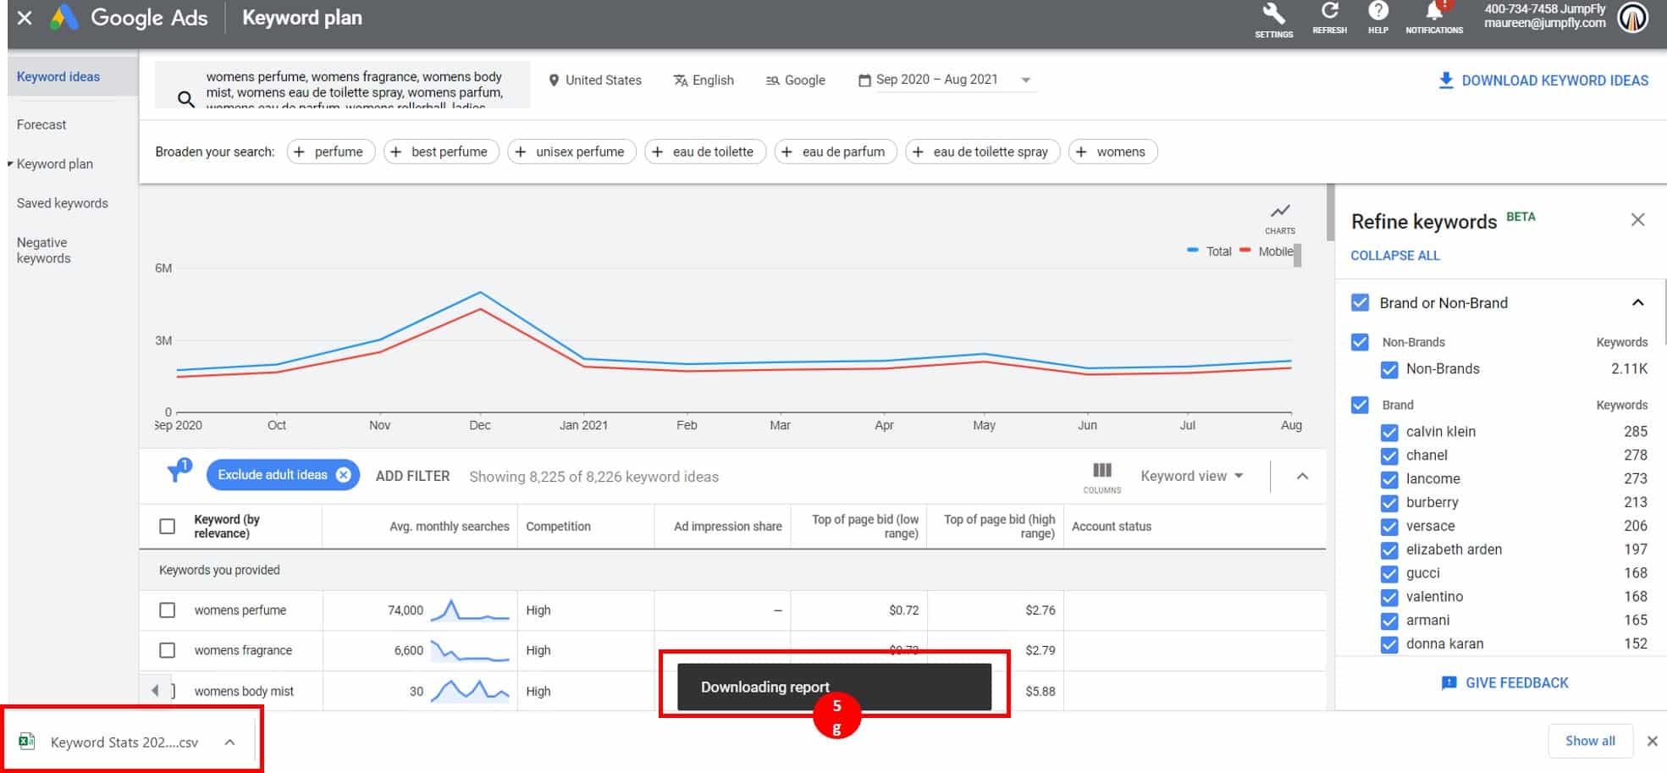Remove the Exclude adult ideas filter
Image resolution: width=1667 pixels, height=773 pixels.
[x=344, y=475]
